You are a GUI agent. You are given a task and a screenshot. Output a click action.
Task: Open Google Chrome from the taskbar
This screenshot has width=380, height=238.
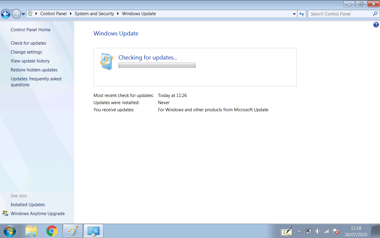(51, 231)
